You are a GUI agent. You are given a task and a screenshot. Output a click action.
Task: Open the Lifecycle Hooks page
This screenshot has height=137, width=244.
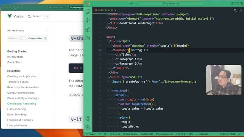pos(17,125)
